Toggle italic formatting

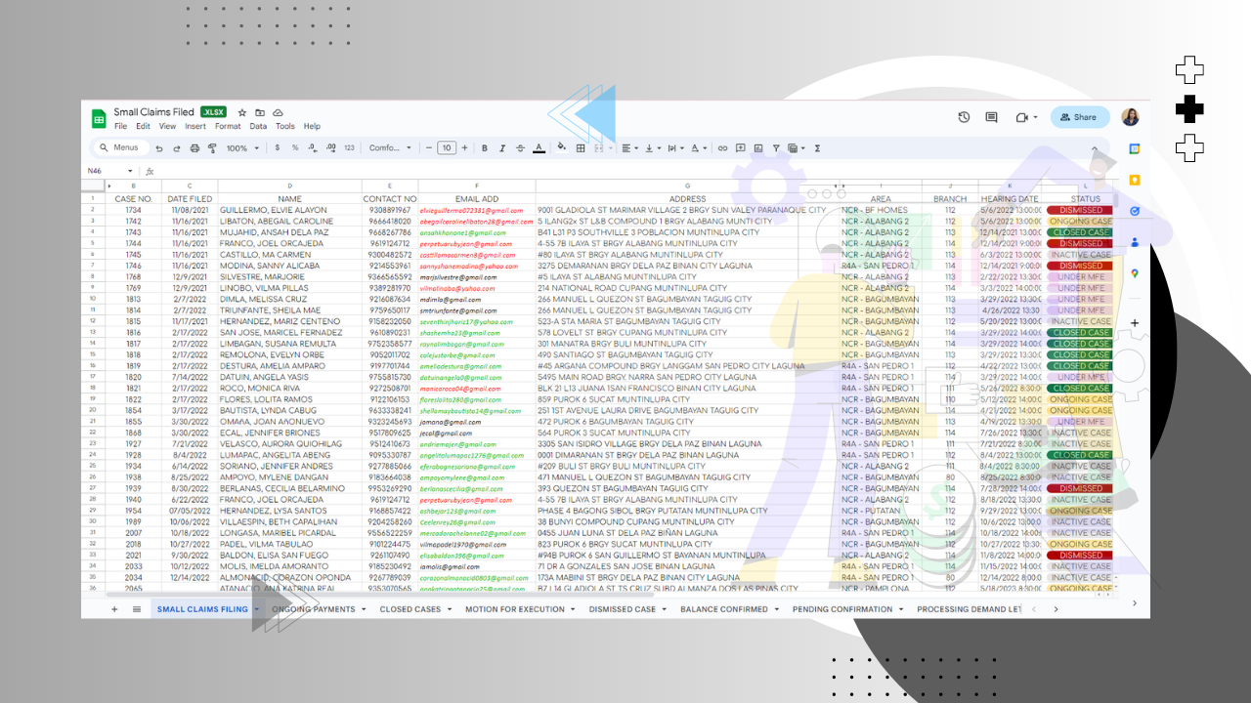[x=502, y=148]
